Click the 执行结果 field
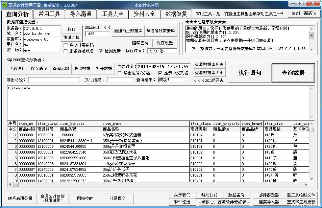The height and width of the screenshot is (208, 322). (x=120, y=80)
